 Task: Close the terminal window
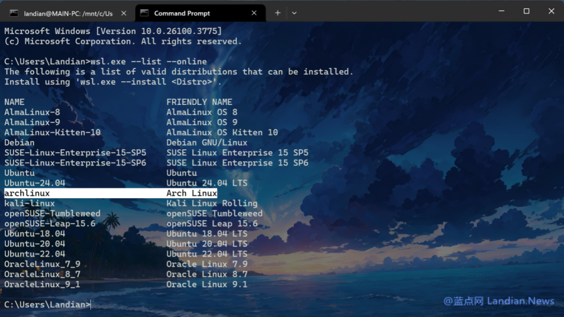pyautogui.click(x=551, y=11)
